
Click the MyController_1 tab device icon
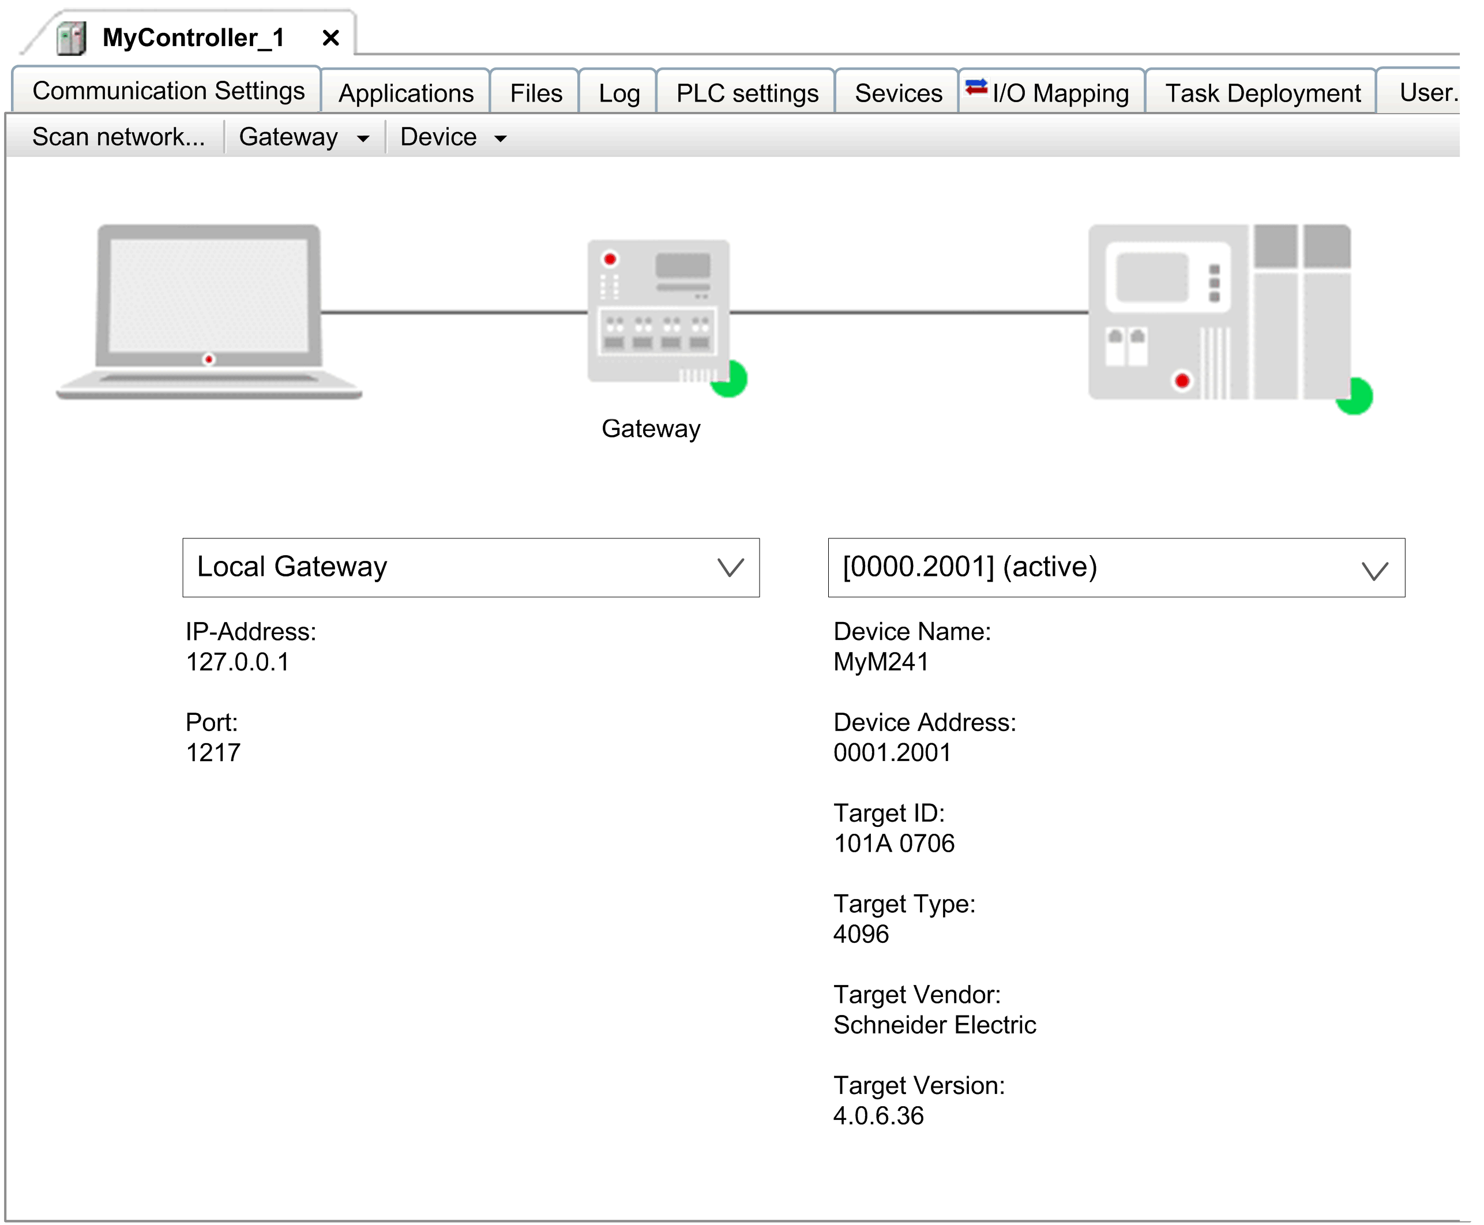(x=72, y=38)
